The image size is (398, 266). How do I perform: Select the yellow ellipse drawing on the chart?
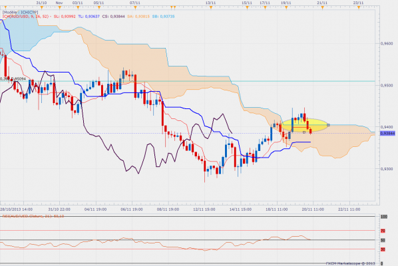pos(305,125)
